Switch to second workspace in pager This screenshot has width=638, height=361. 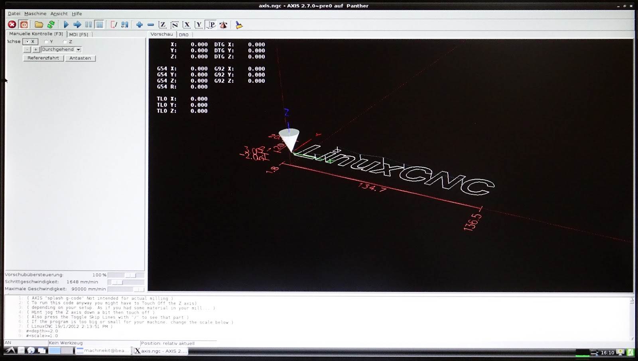click(x=67, y=351)
